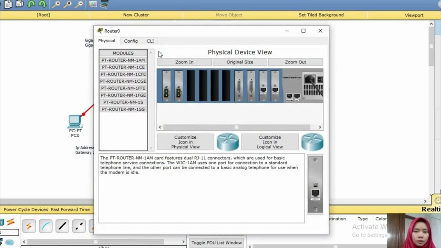Click the Paste clipboard toolbar icon
The width and height of the screenshot is (441, 248).
tap(20, 4)
